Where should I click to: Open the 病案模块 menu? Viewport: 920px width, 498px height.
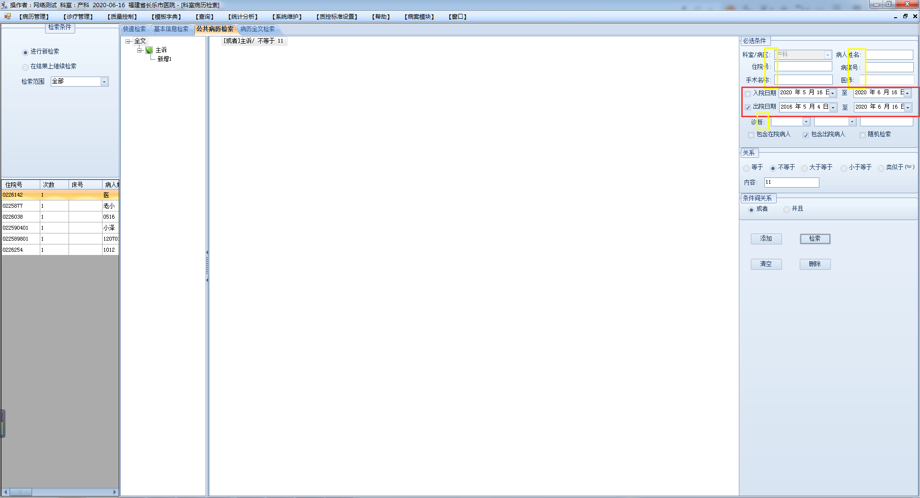[x=419, y=17]
